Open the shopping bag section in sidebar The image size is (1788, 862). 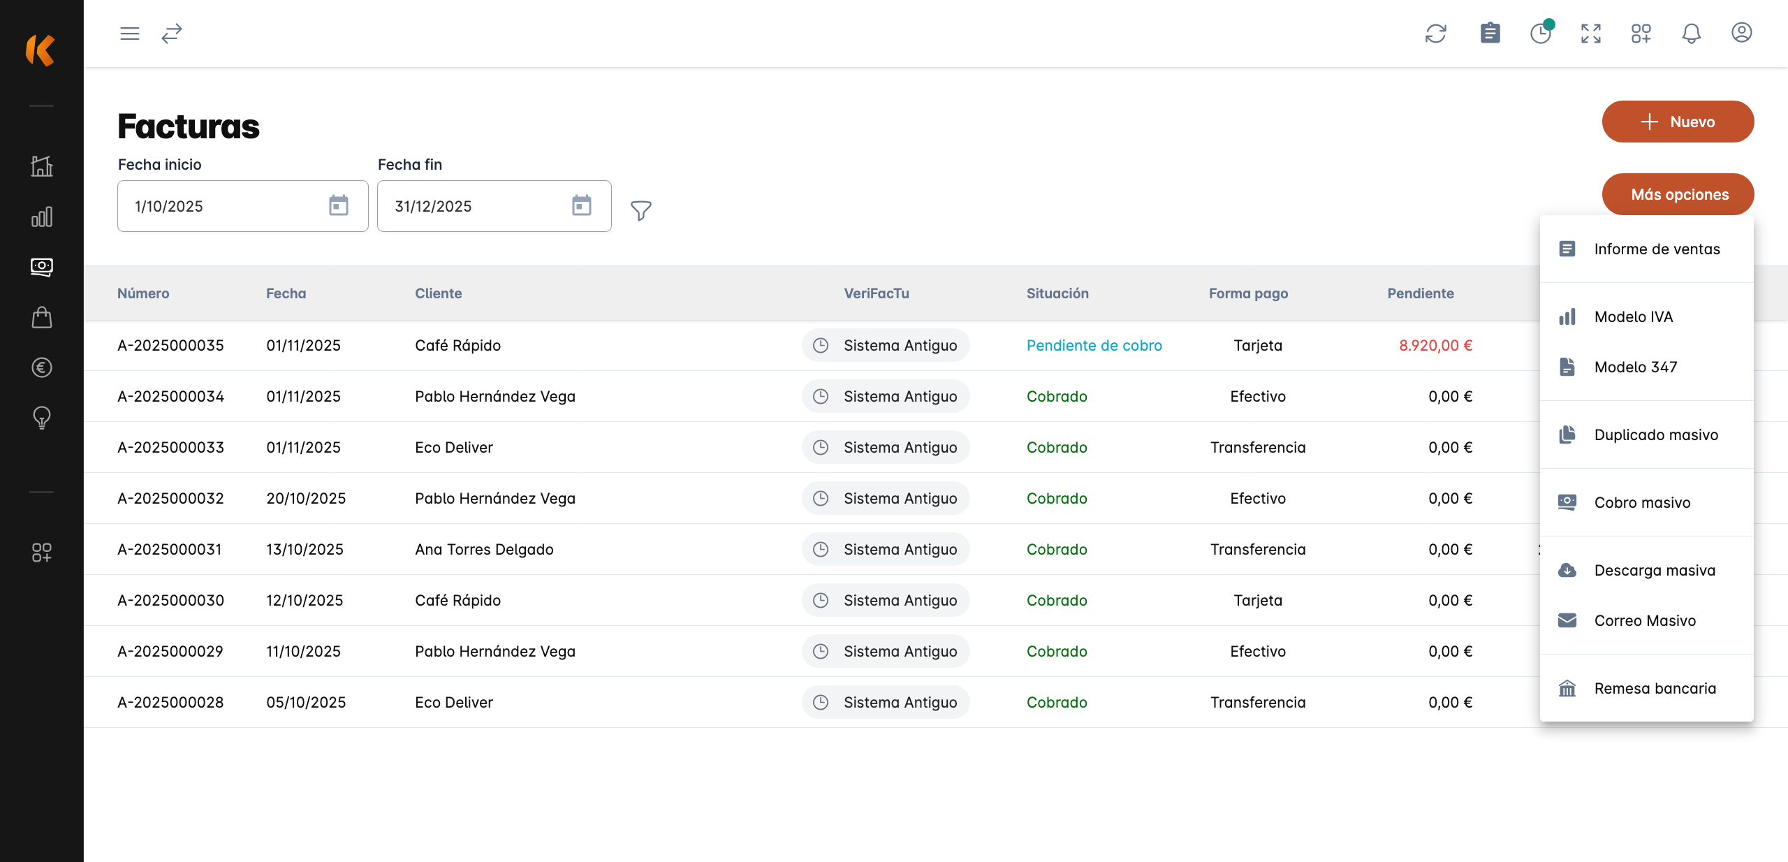[42, 318]
